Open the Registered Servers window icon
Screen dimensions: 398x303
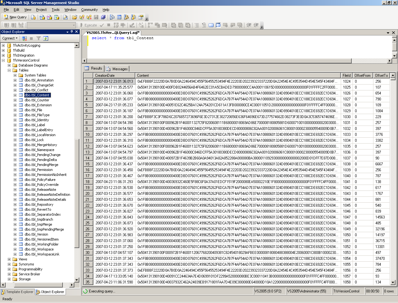112,17
